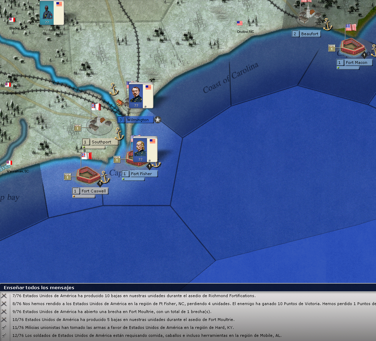Viewport: 376px width, 341px height.
Task: Select the Union unit card near Bladen, NC
Action: pos(52,12)
